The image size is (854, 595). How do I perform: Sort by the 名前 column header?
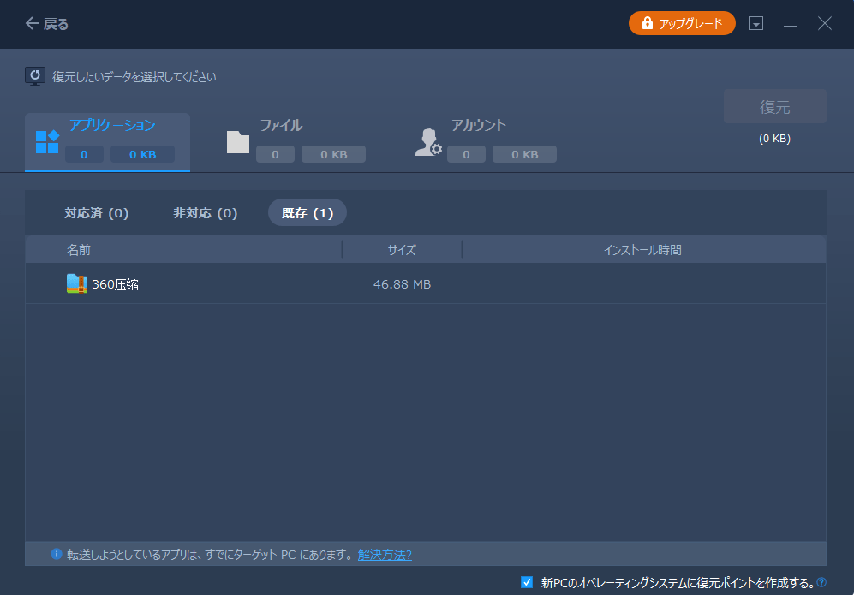pyautogui.click(x=79, y=250)
